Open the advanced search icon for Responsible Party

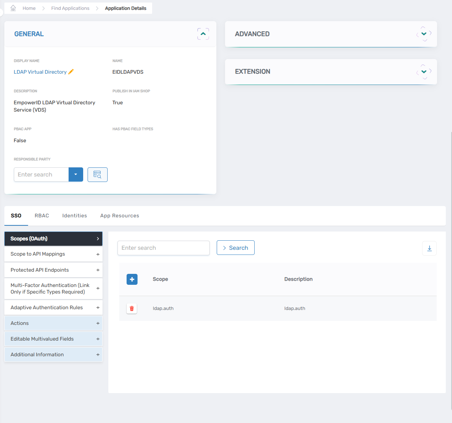click(97, 175)
